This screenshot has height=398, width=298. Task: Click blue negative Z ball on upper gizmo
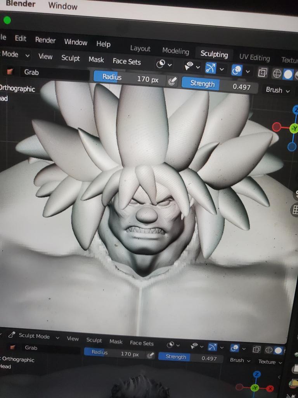292,147
